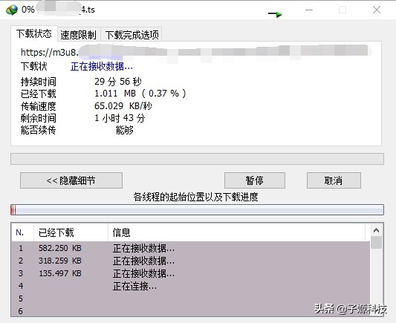Open the 速度限制 tab
The width and height of the screenshot is (396, 323).
[79, 35]
